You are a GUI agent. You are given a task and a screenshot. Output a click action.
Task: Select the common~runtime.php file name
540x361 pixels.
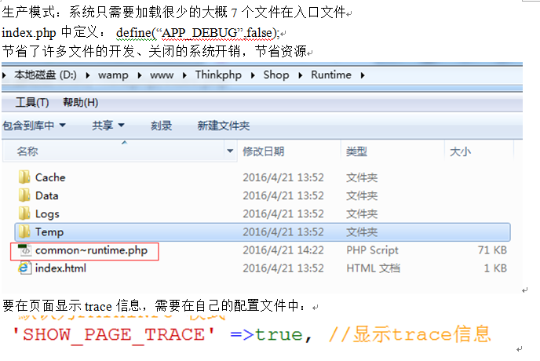point(91,250)
